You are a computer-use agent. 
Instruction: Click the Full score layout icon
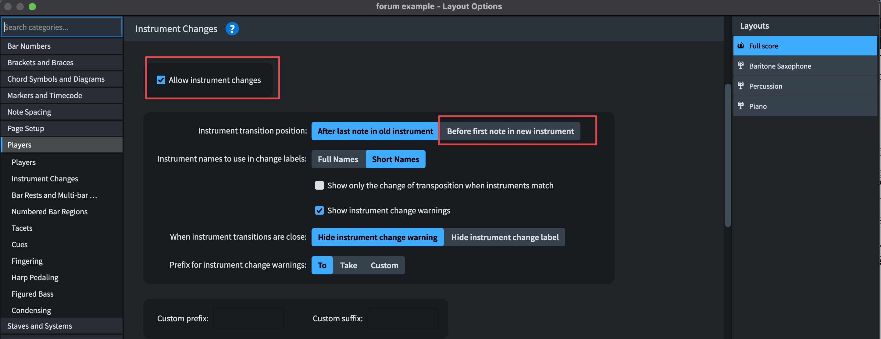click(x=740, y=45)
